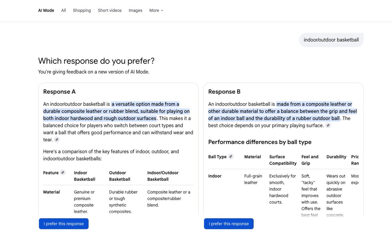The height and width of the screenshot is (232, 392).
Task: Click the 'Indoor' row label in Response B
Action: [x=215, y=176]
